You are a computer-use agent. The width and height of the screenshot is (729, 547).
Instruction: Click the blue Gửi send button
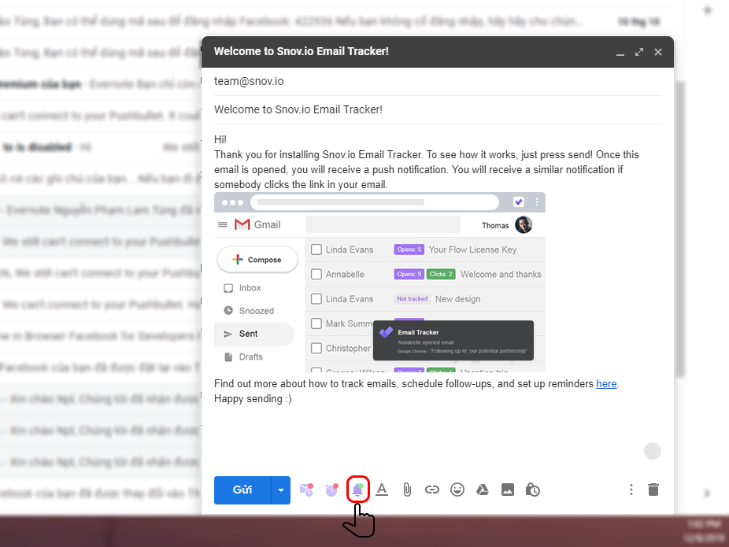coord(242,490)
